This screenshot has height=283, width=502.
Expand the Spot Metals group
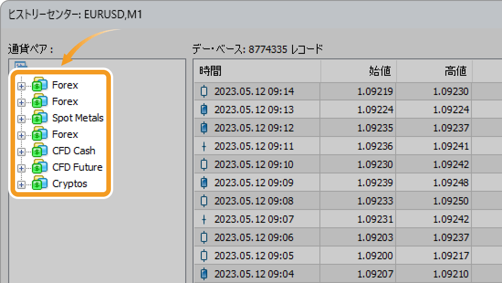pyautogui.click(x=21, y=119)
